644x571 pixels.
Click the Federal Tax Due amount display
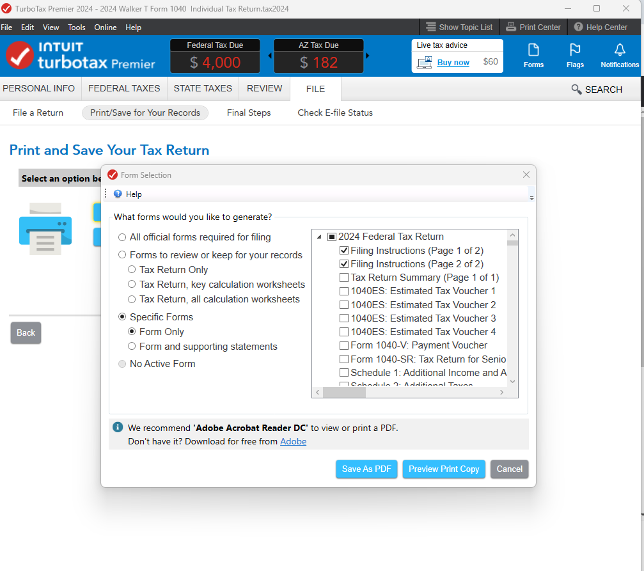216,63
